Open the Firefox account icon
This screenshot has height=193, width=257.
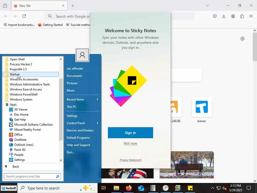233,16
